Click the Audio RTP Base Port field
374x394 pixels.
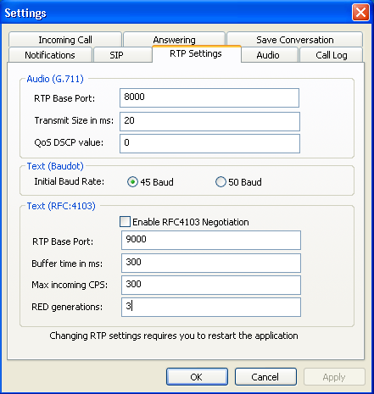pos(209,97)
